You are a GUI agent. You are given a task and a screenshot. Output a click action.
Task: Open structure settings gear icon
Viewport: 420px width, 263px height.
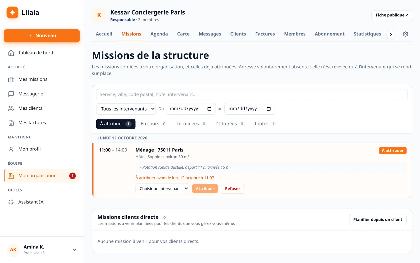[406, 34]
